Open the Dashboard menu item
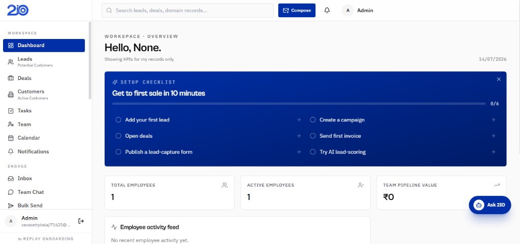520x244 pixels. click(44, 45)
